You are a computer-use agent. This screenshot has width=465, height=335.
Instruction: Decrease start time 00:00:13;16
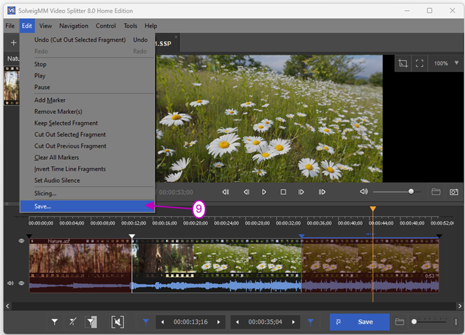click(x=162, y=322)
